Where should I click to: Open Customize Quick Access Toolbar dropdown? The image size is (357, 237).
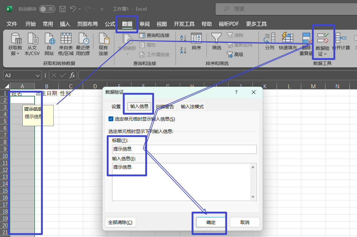coord(102,9)
